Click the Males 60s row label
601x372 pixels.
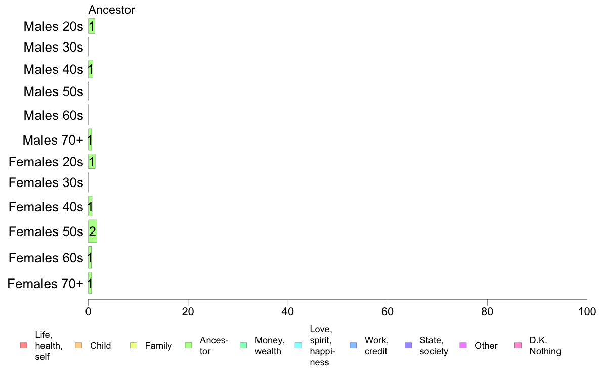click(53, 115)
